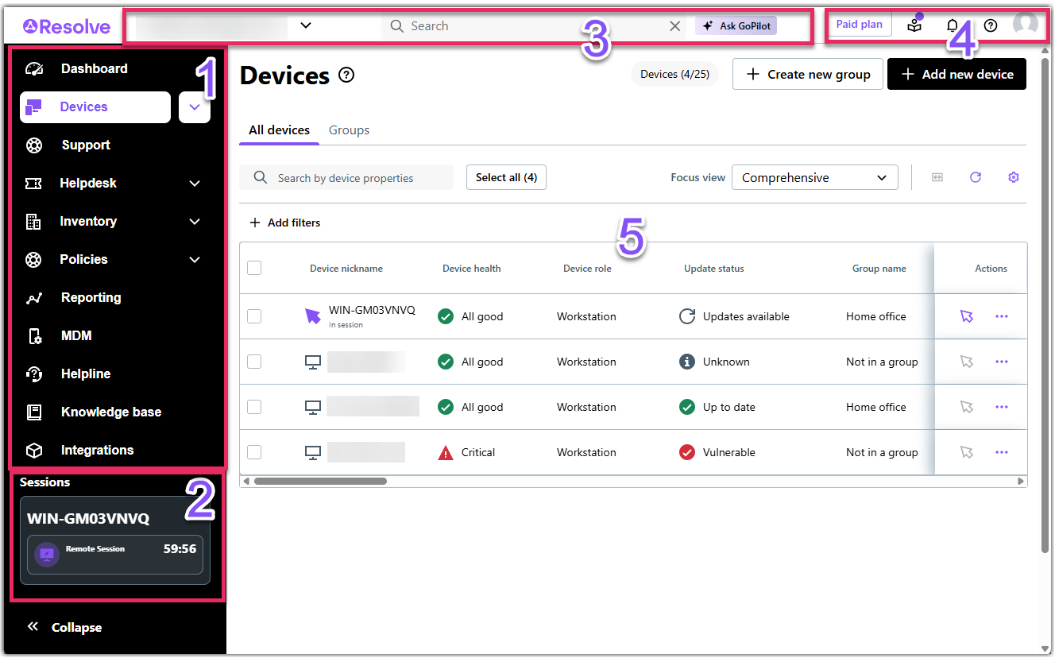Open Reporting in the sidebar
The width and height of the screenshot is (1055, 658).
tap(91, 297)
